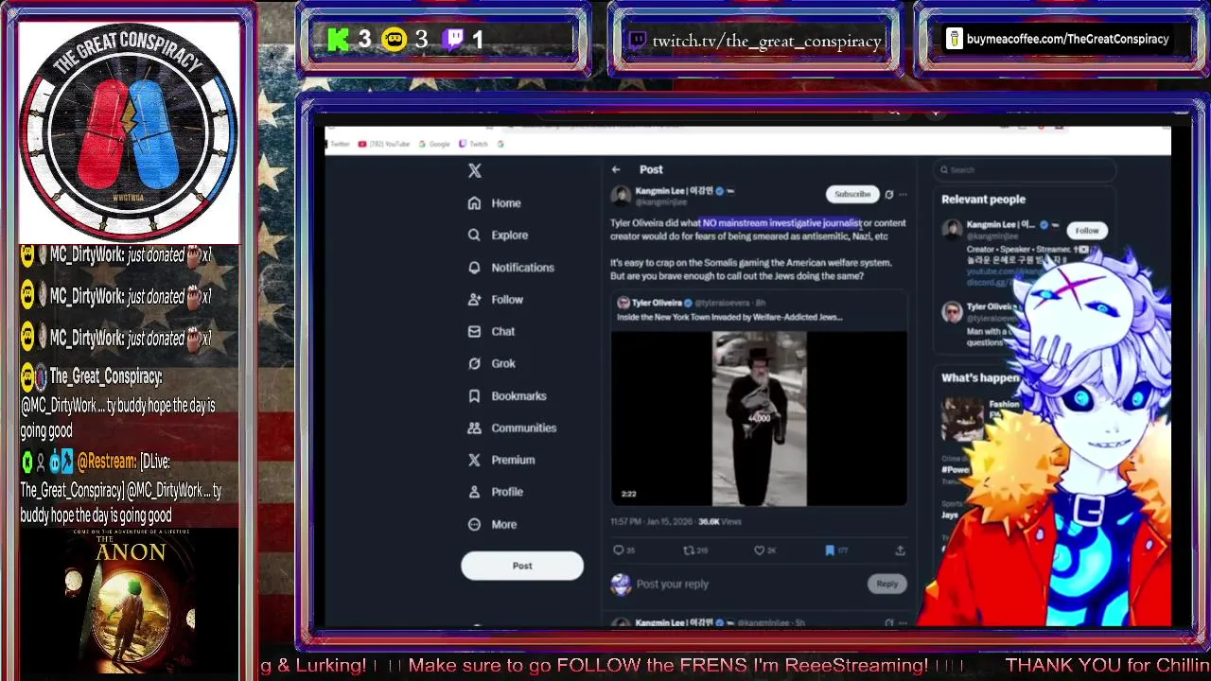The width and height of the screenshot is (1211, 681).
Task: Click the Profile person icon
Action: (474, 492)
